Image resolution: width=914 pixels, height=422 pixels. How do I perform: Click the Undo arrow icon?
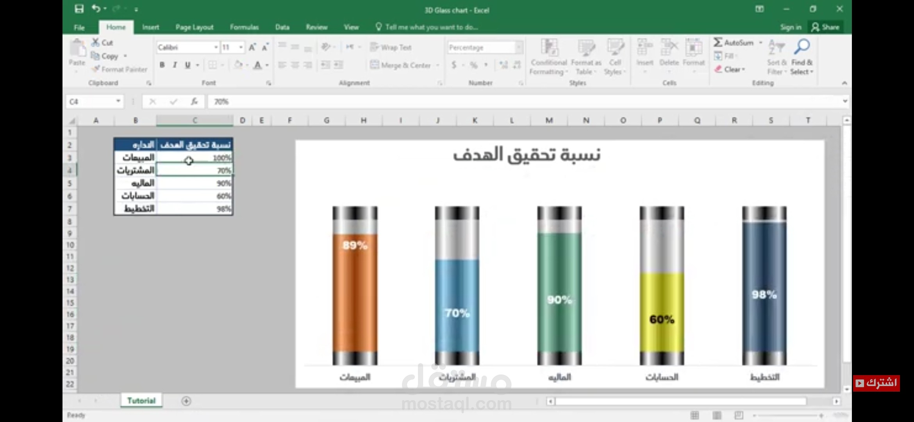click(96, 9)
